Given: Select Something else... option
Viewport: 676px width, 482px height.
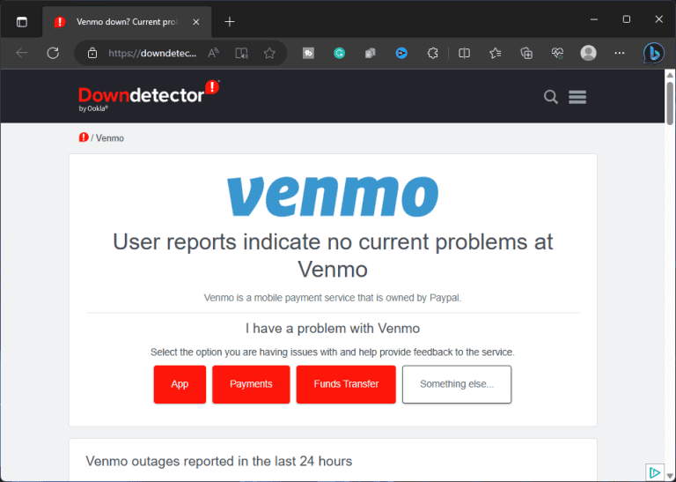Looking at the screenshot, I should [x=457, y=384].
